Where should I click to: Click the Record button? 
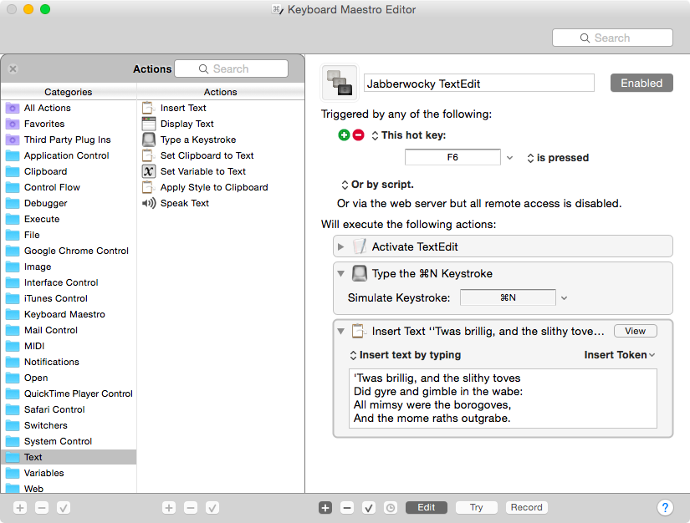coord(527,507)
